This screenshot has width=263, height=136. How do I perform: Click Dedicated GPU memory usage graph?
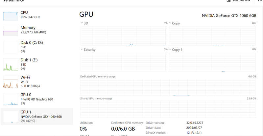(168, 87)
